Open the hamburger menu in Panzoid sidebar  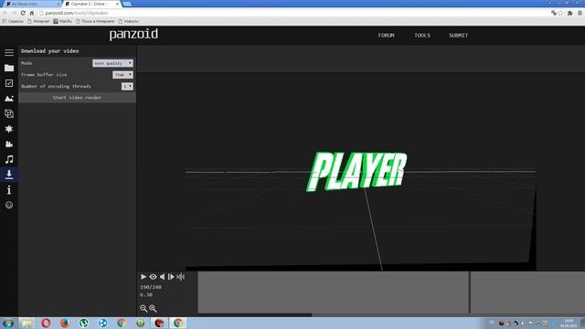(x=9, y=53)
